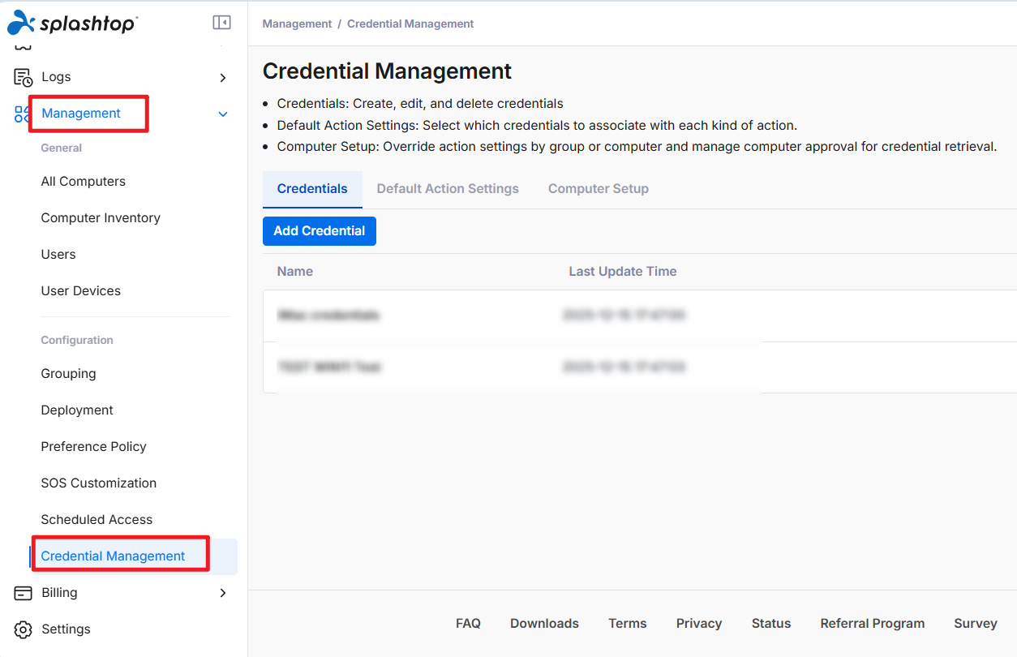
Task: Open SOS Customization
Action: pyautogui.click(x=99, y=483)
